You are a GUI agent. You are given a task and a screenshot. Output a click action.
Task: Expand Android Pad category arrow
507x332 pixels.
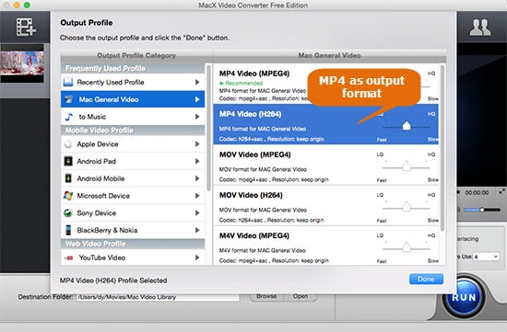[x=197, y=161]
